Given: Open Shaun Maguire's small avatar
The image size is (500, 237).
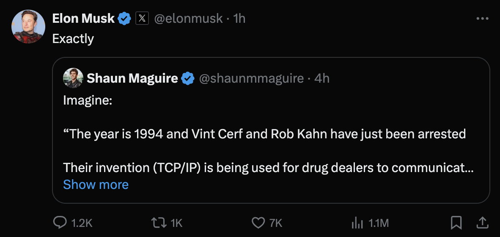Looking at the screenshot, I should click(73, 78).
